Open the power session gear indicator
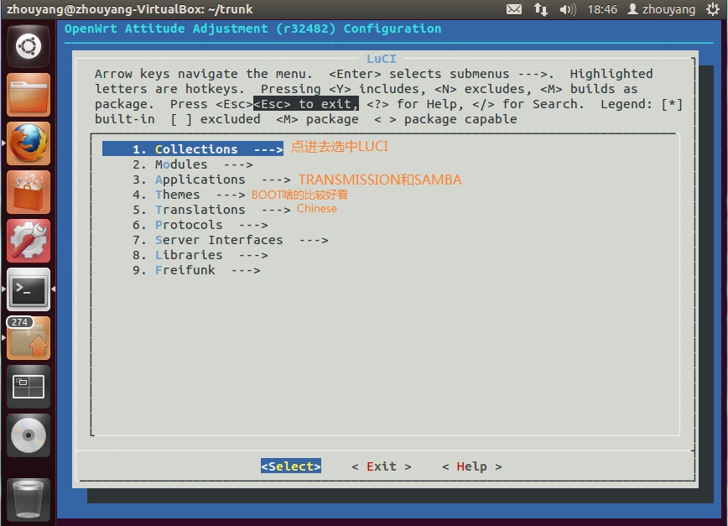The height and width of the screenshot is (526, 728). pos(713,9)
